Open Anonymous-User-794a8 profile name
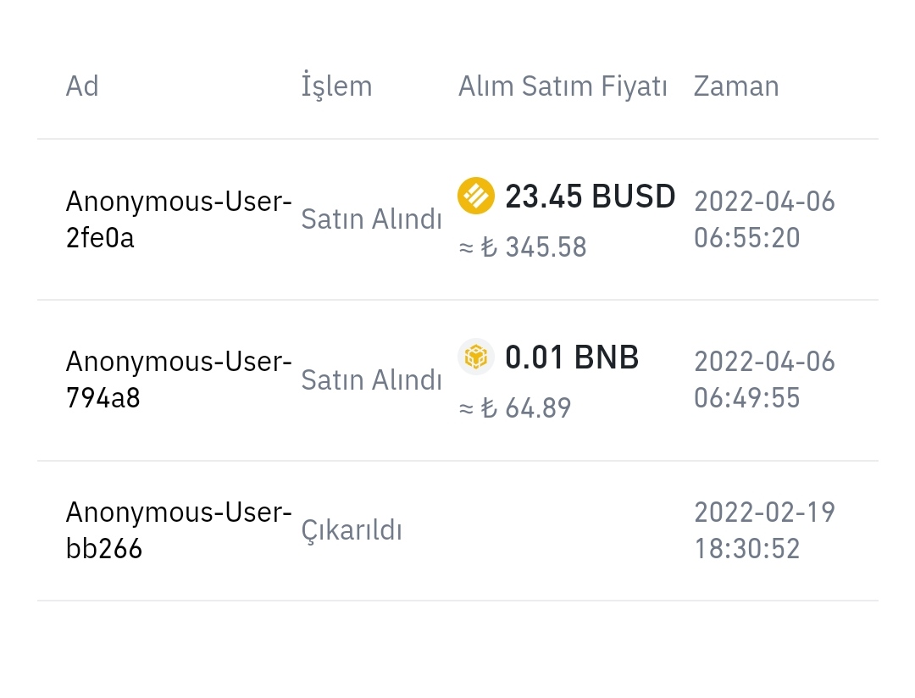The image size is (915, 698). [179, 380]
